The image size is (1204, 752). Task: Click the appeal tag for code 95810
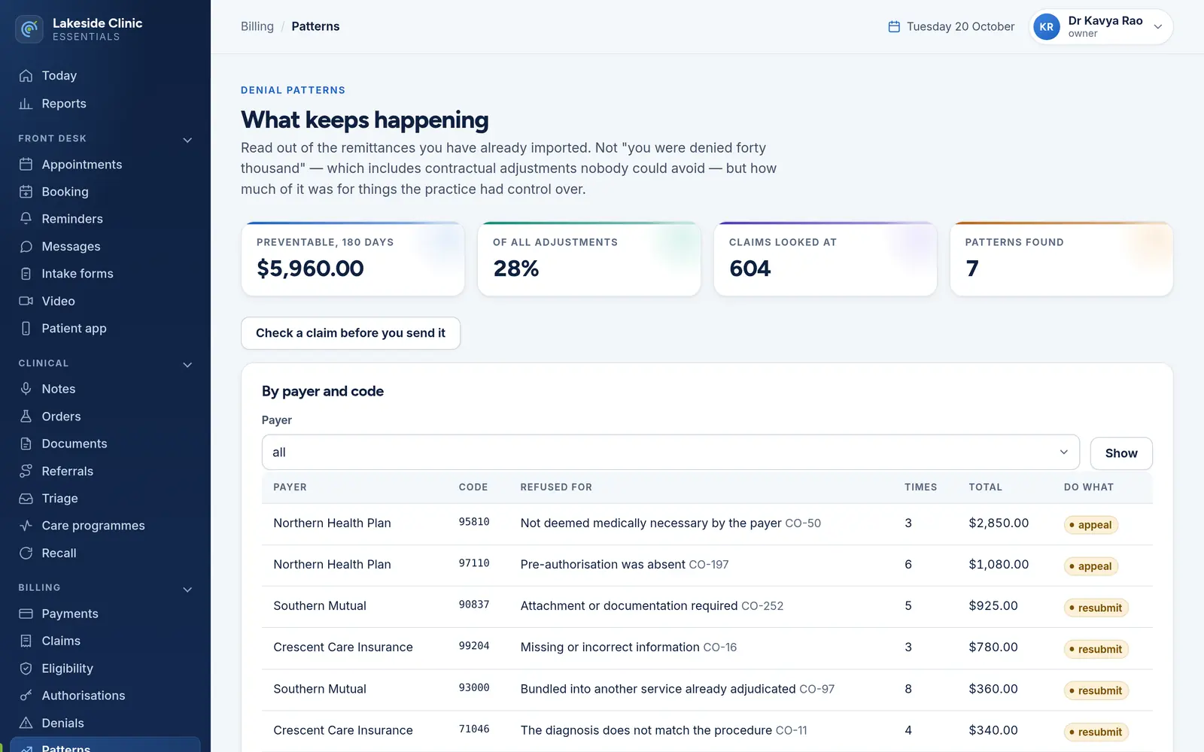(1091, 525)
